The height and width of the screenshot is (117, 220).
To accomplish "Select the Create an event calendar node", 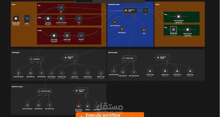I will (x=150, y=71).
